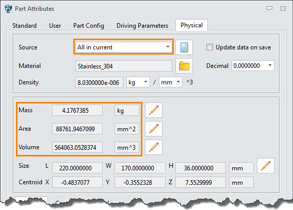Click the speech bubble help icon
The width and height of the screenshot is (293, 210).
pyautogui.click(x=269, y=8)
